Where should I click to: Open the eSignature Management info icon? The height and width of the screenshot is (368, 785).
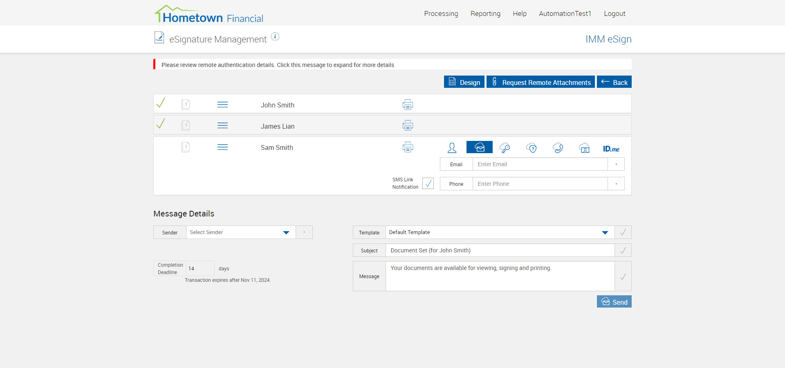click(x=275, y=37)
